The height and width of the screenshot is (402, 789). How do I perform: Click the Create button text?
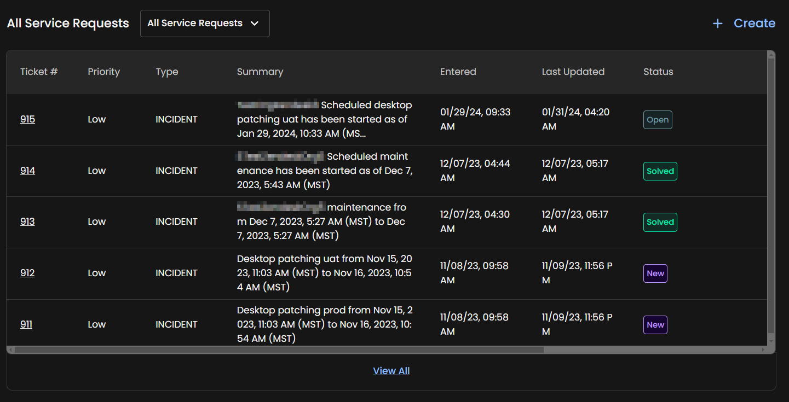coord(754,24)
